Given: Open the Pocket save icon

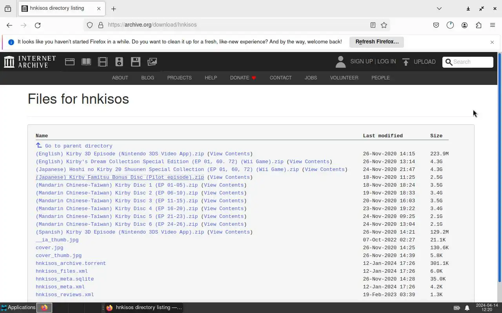Looking at the screenshot, I should pyautogui.click(x=436, y=25).
